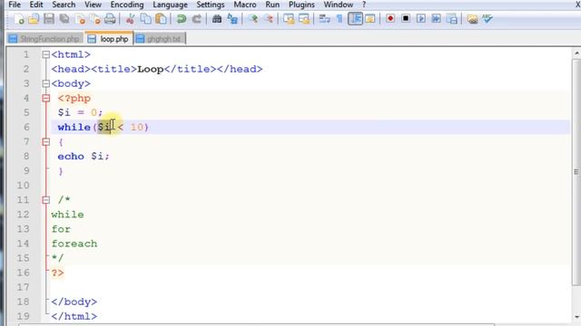Run spell check with the ABC icon
This screenshot has width=581, height=326.
pyautogui.click(x=487, y=19)
